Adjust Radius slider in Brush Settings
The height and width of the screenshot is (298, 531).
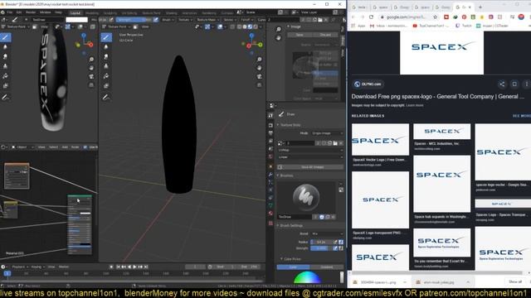[x=321, y=242]
